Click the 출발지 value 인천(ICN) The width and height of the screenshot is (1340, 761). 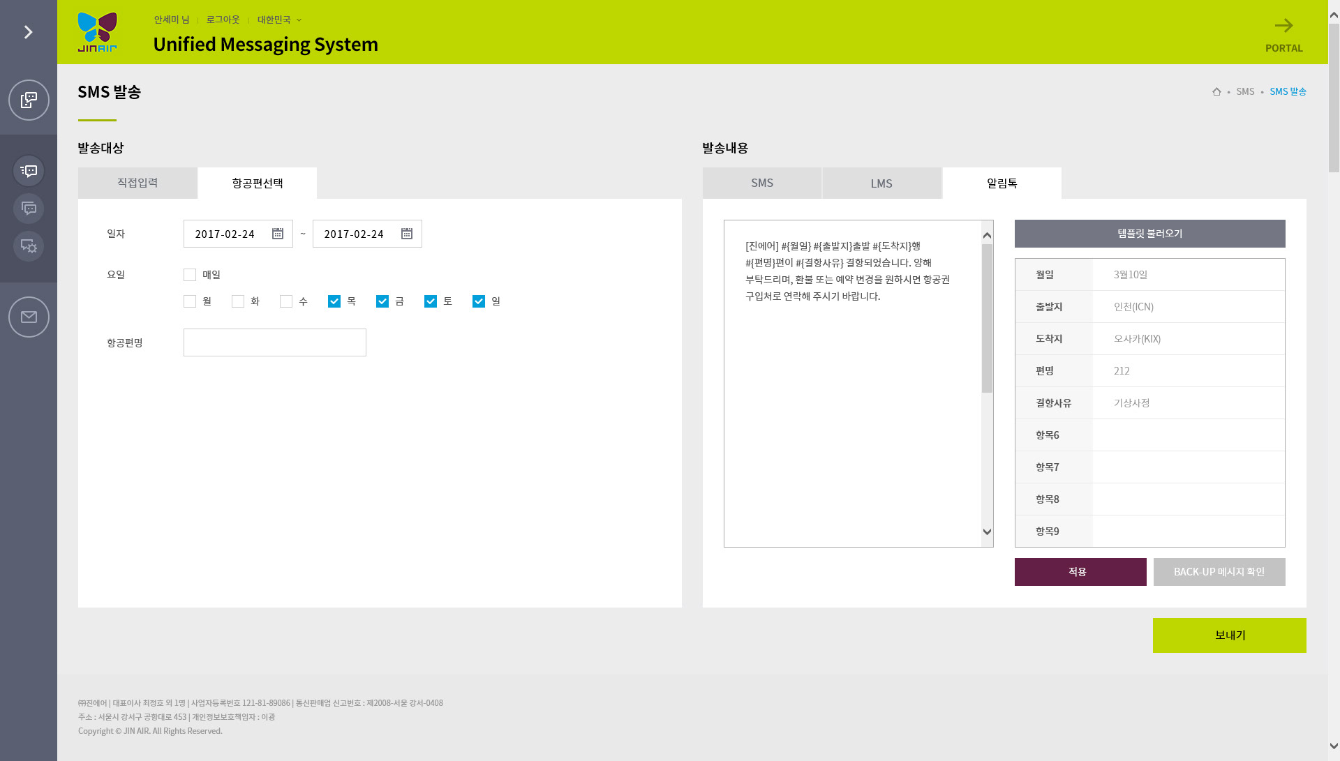[1189, 307]
